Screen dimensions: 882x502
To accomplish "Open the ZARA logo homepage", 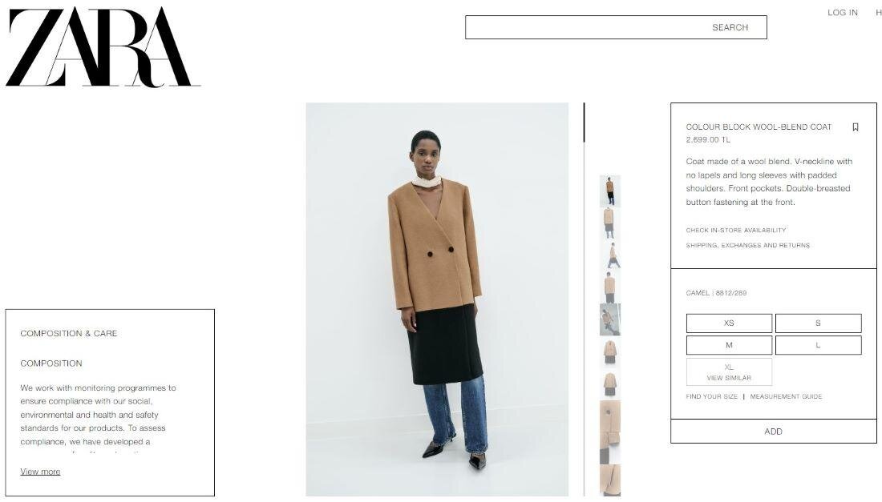I will [x=103, y=47].
